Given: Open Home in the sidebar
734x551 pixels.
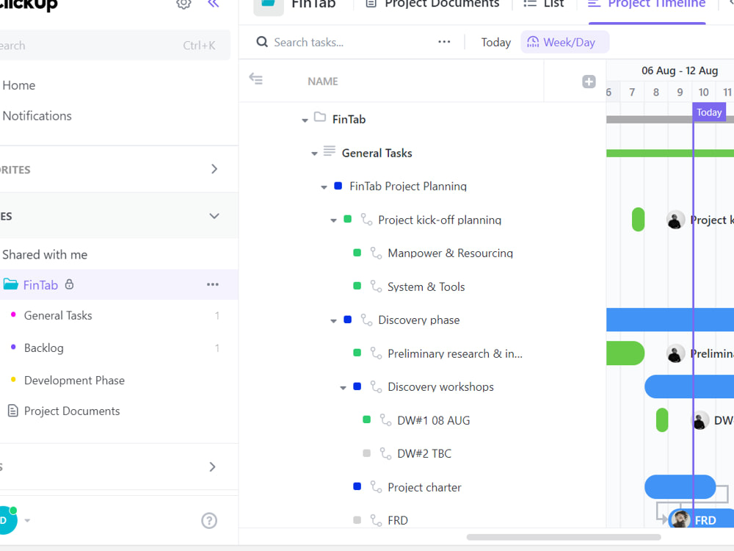Looking at the screenshot, I should click(x=19, y=85).
